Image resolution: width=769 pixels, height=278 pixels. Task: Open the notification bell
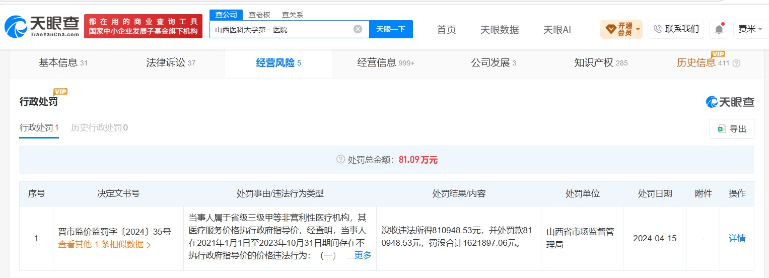[719, 29]
